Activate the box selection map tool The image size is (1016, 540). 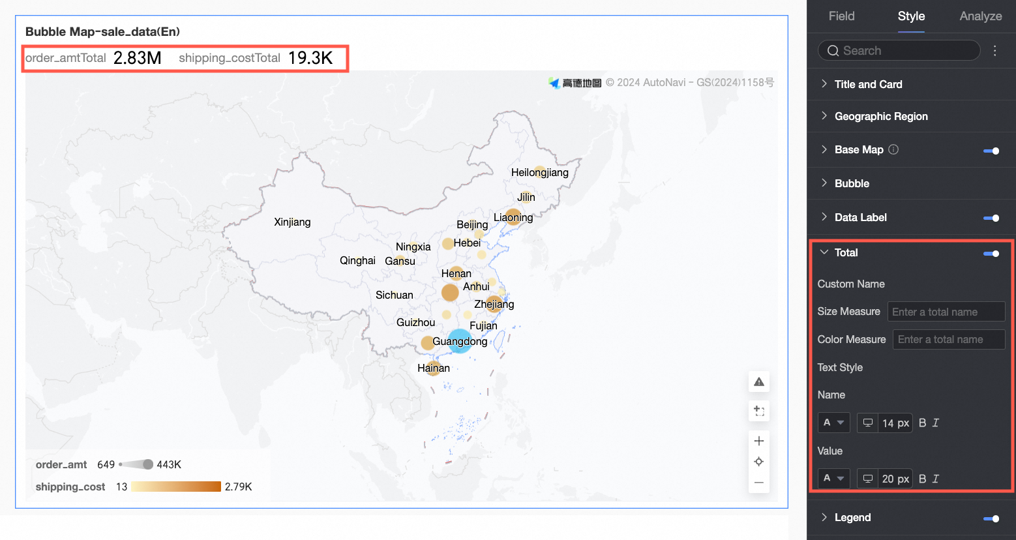(x=759, y=411)
